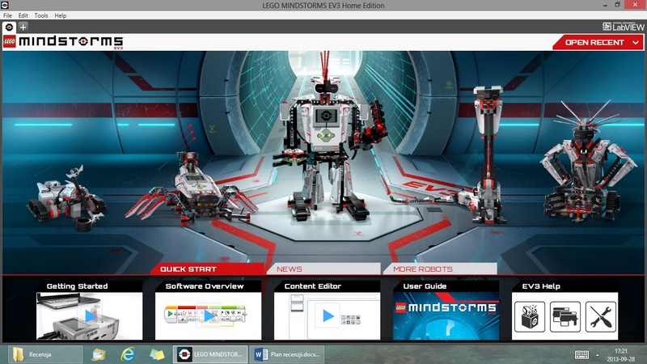Switch to LEGO MINDSTORMS taskbar button

click(210, 354)
